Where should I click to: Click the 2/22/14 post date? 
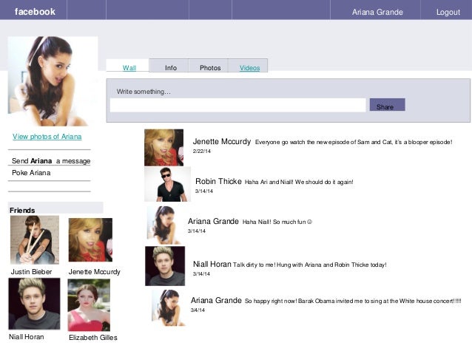202,152
